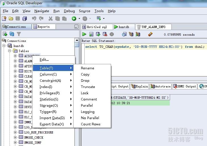Switch to the Reports tab
Viewport: 207px width, 146px height.
[43, 27]
